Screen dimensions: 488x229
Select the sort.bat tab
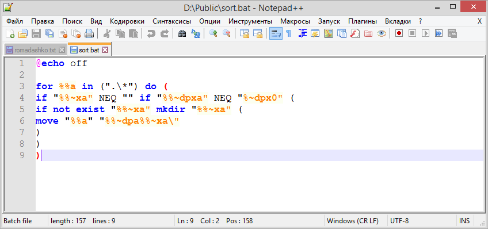[89, 50]
